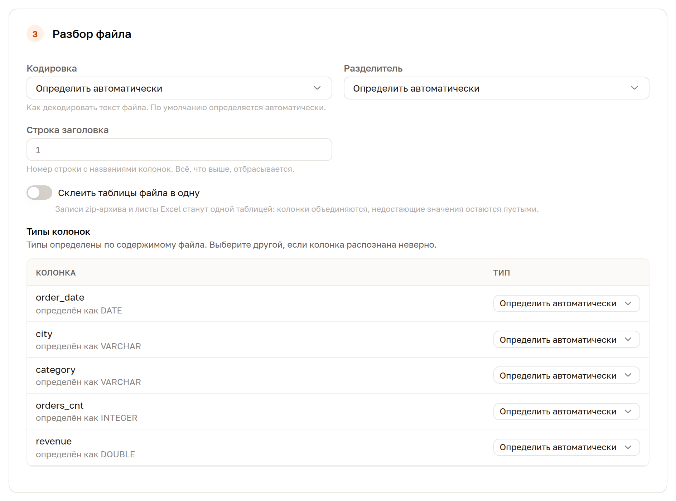Image resolution: width=676 pixels, height=501 pixels.
Task: Click the 'Разделитель' field label
Action: (373, 68)
